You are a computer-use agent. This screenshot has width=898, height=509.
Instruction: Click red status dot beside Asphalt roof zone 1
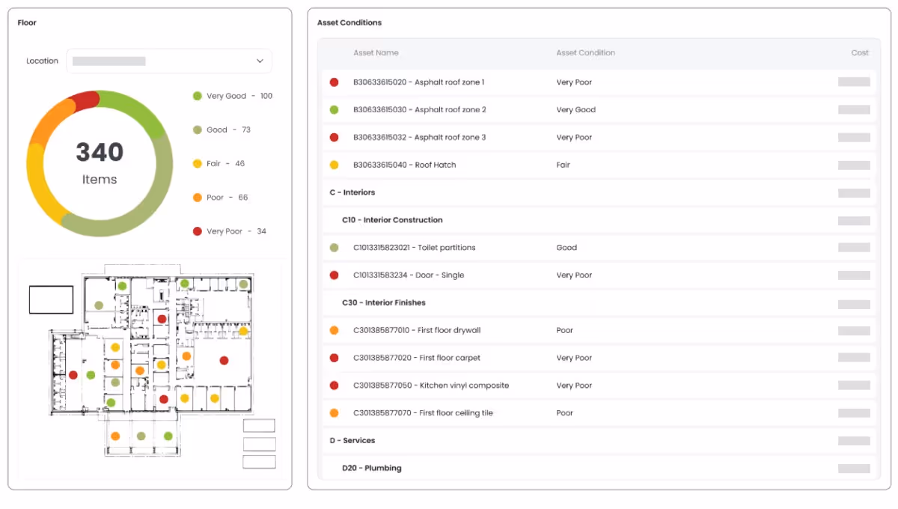tap(334, 82)
